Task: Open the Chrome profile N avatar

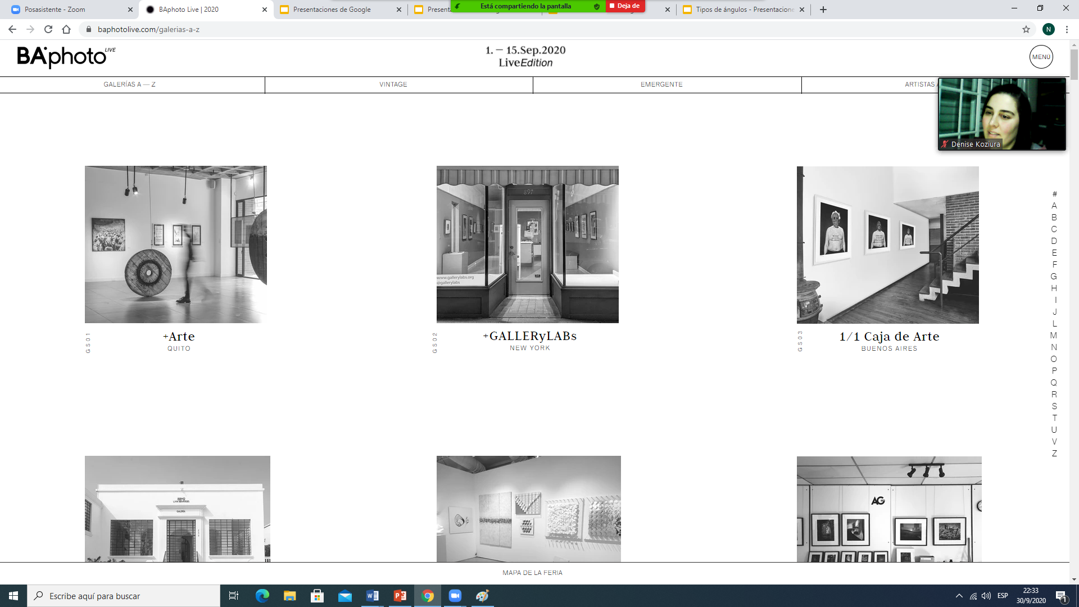Action: pos(1048,29)
